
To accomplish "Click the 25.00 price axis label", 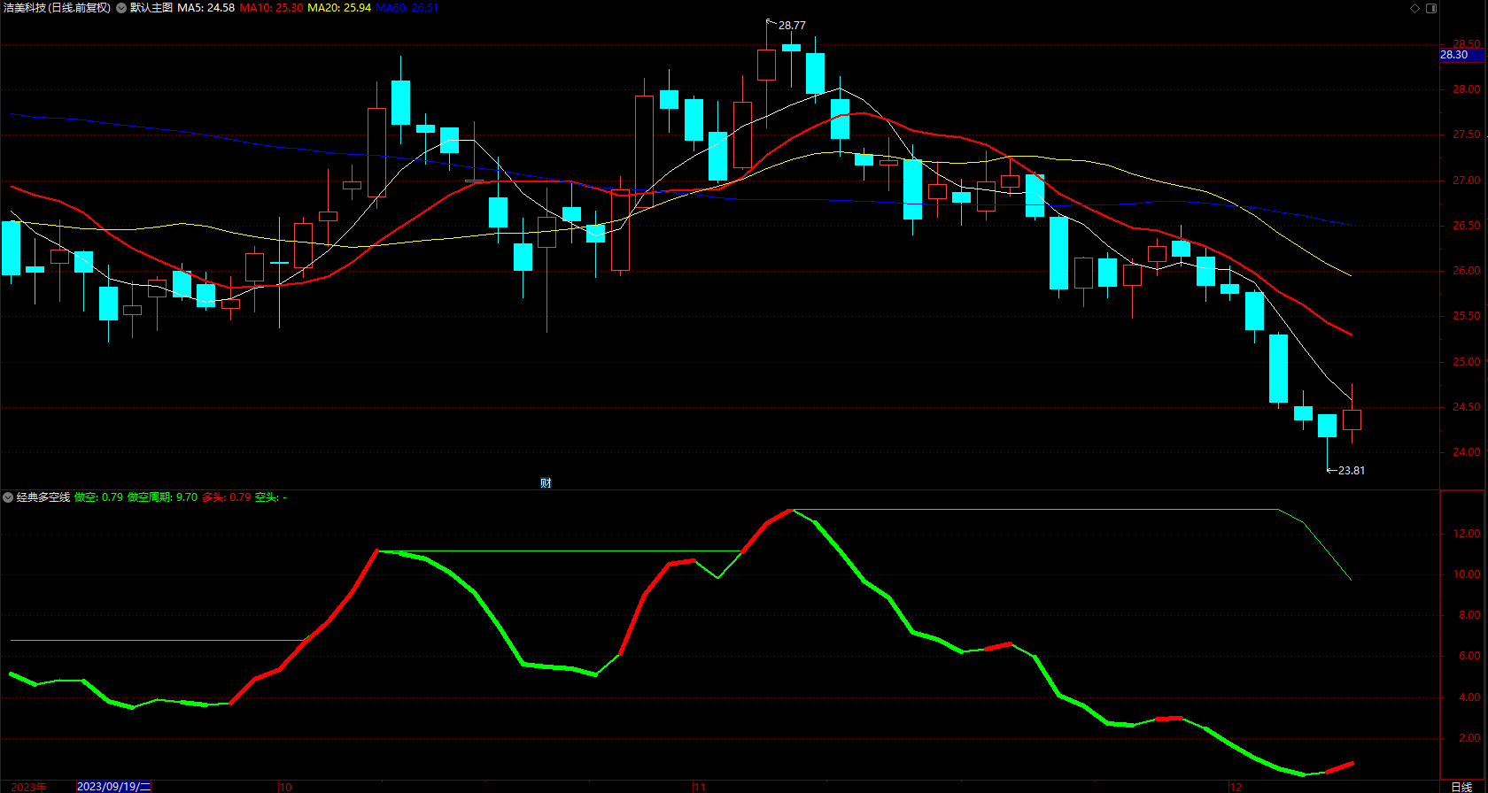I will tap(1466, 362).
